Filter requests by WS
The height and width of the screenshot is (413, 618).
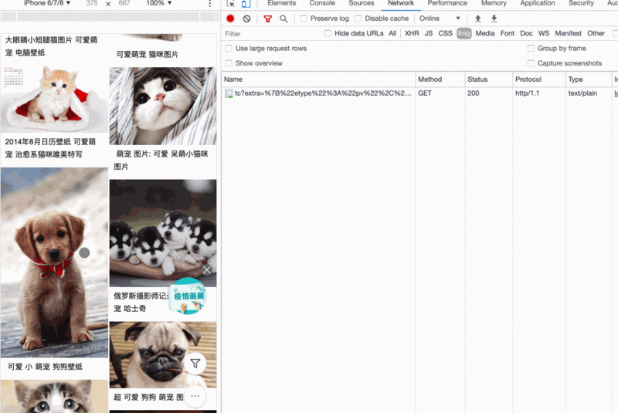544,33
